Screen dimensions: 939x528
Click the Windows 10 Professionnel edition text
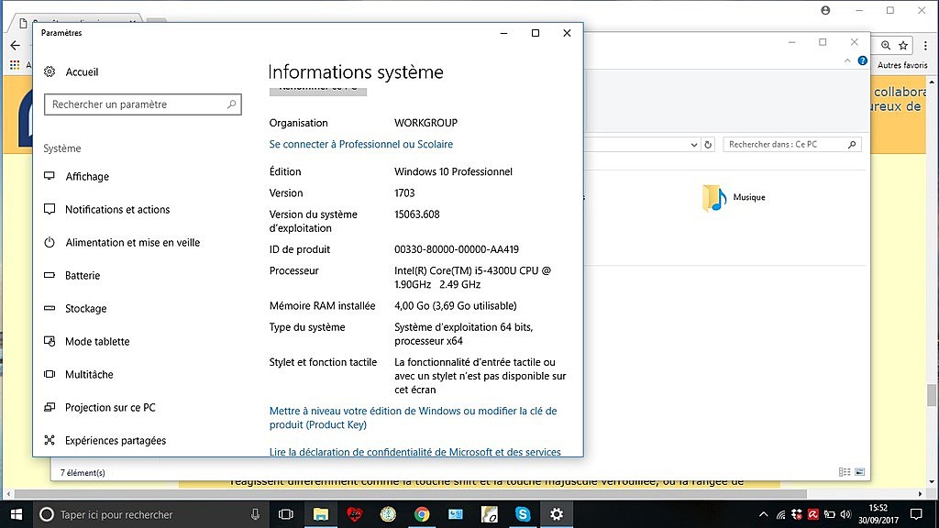click(x=453, y=171)
